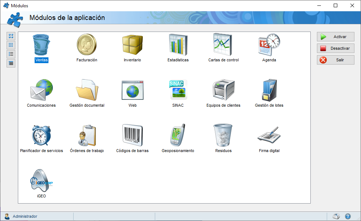The height and width of the screenshot is (221, 361).
Task: Choose the Gestión documental folder icon
Action: [x=87, y=90]
